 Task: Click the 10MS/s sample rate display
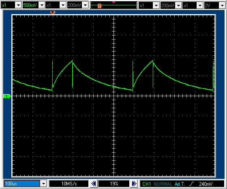69,184
